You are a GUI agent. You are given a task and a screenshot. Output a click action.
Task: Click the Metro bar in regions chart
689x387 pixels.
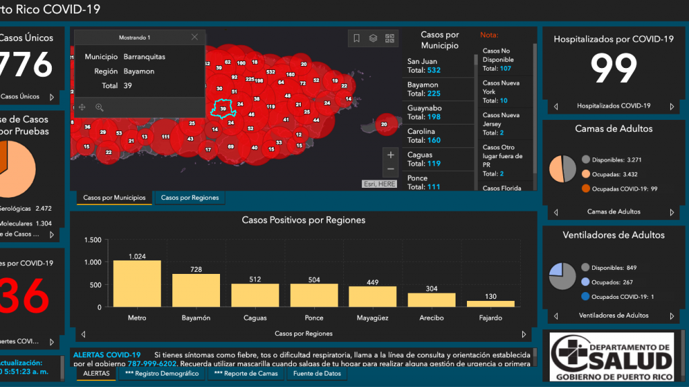click(137, 283)
